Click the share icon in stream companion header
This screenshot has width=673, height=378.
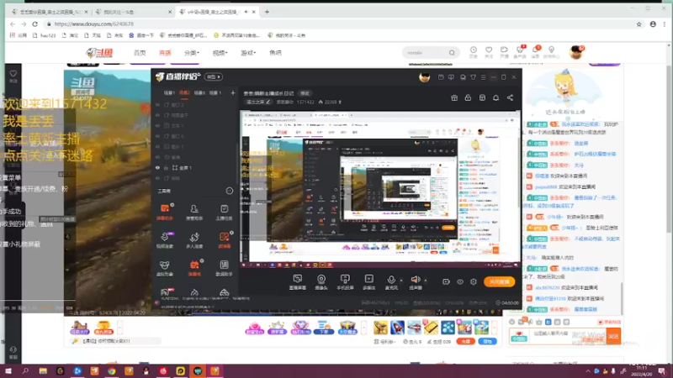(x=510, y=97)
